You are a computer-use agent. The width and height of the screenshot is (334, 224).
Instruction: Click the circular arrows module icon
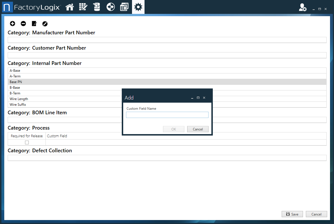[110, 7]
